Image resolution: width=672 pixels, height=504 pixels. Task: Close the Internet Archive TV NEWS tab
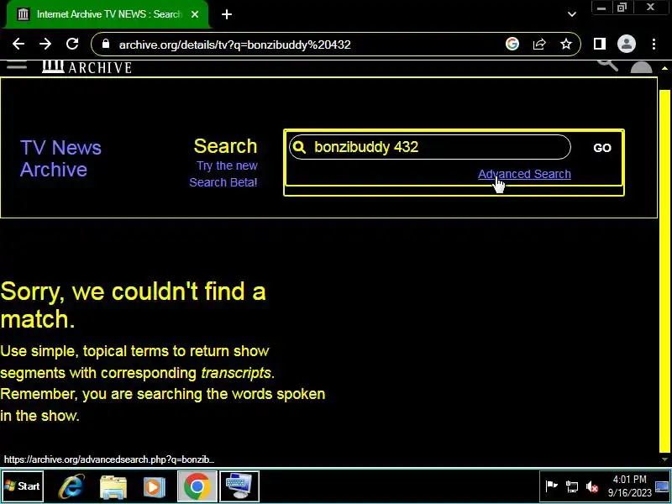pos(195,14)
